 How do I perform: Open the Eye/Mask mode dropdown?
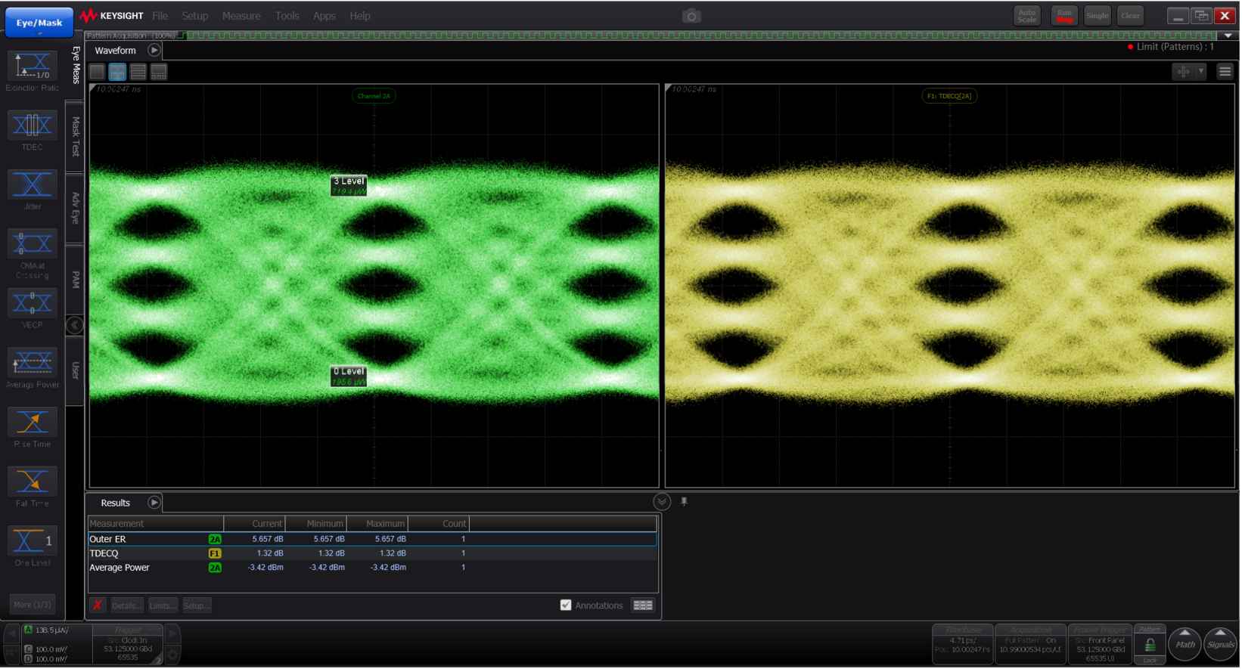(x=39, y=23)
